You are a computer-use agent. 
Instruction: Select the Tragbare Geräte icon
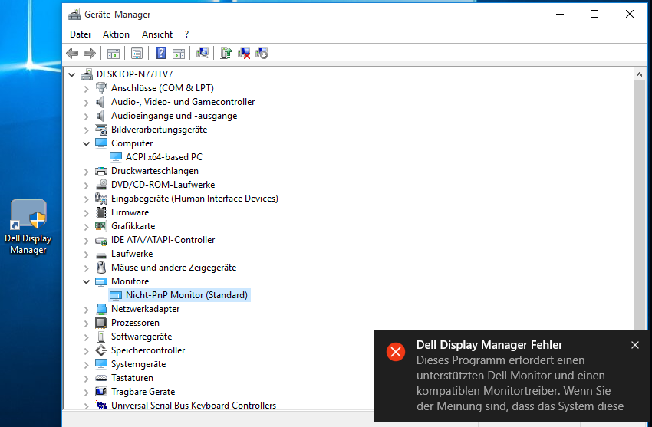(101, 392)
